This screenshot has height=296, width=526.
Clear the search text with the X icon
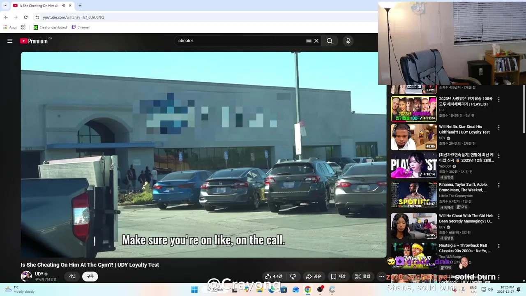point(316,41)
